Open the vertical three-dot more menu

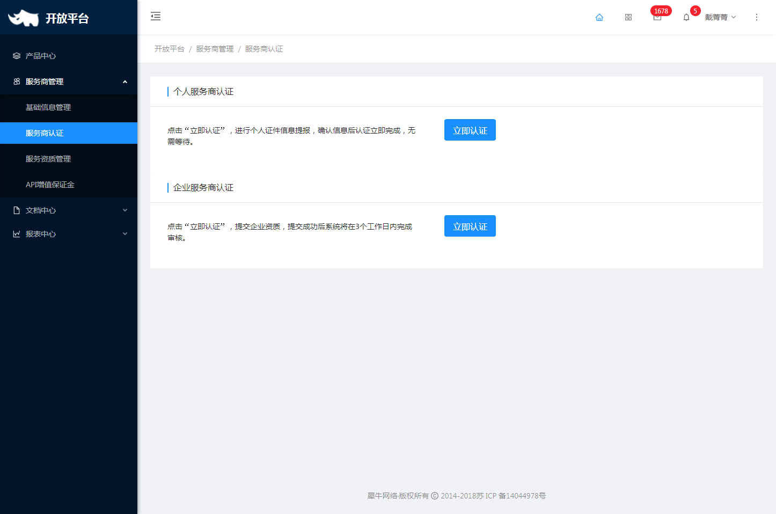click(757, 17)
